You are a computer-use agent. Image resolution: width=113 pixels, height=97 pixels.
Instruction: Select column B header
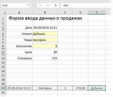[45, 13]
